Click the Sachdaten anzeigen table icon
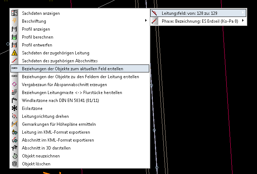257x174 pixels. (x=14, y=13)
